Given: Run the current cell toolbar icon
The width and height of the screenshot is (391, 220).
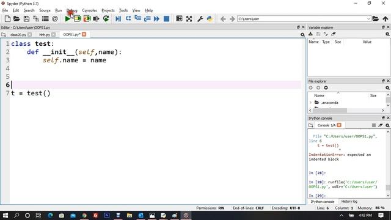Looking at the screenshot, I should point(77,19).
